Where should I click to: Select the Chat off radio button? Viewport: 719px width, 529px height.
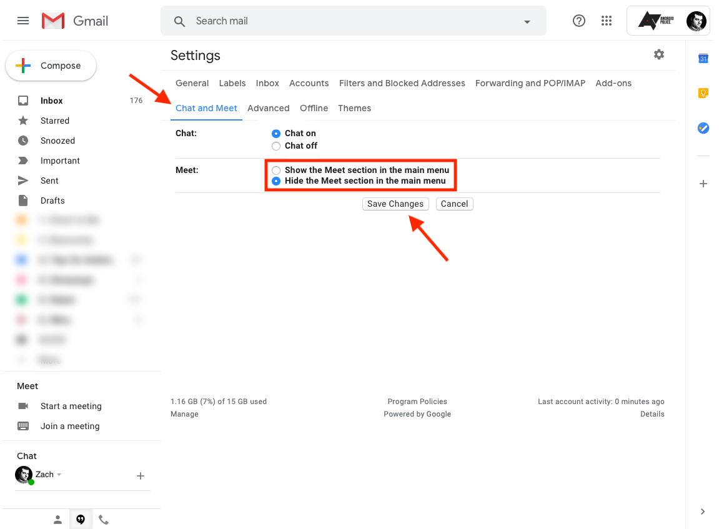coord(276,146)
